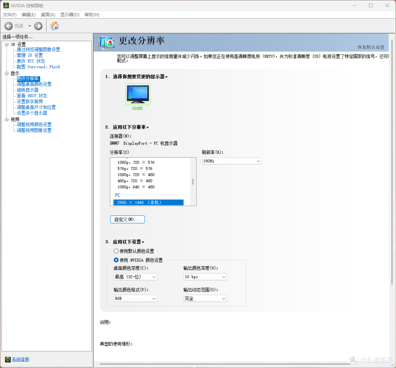This screenshot has width=396, height=368.
Task: Open the 帮助(H) menu
Action: 92,15
